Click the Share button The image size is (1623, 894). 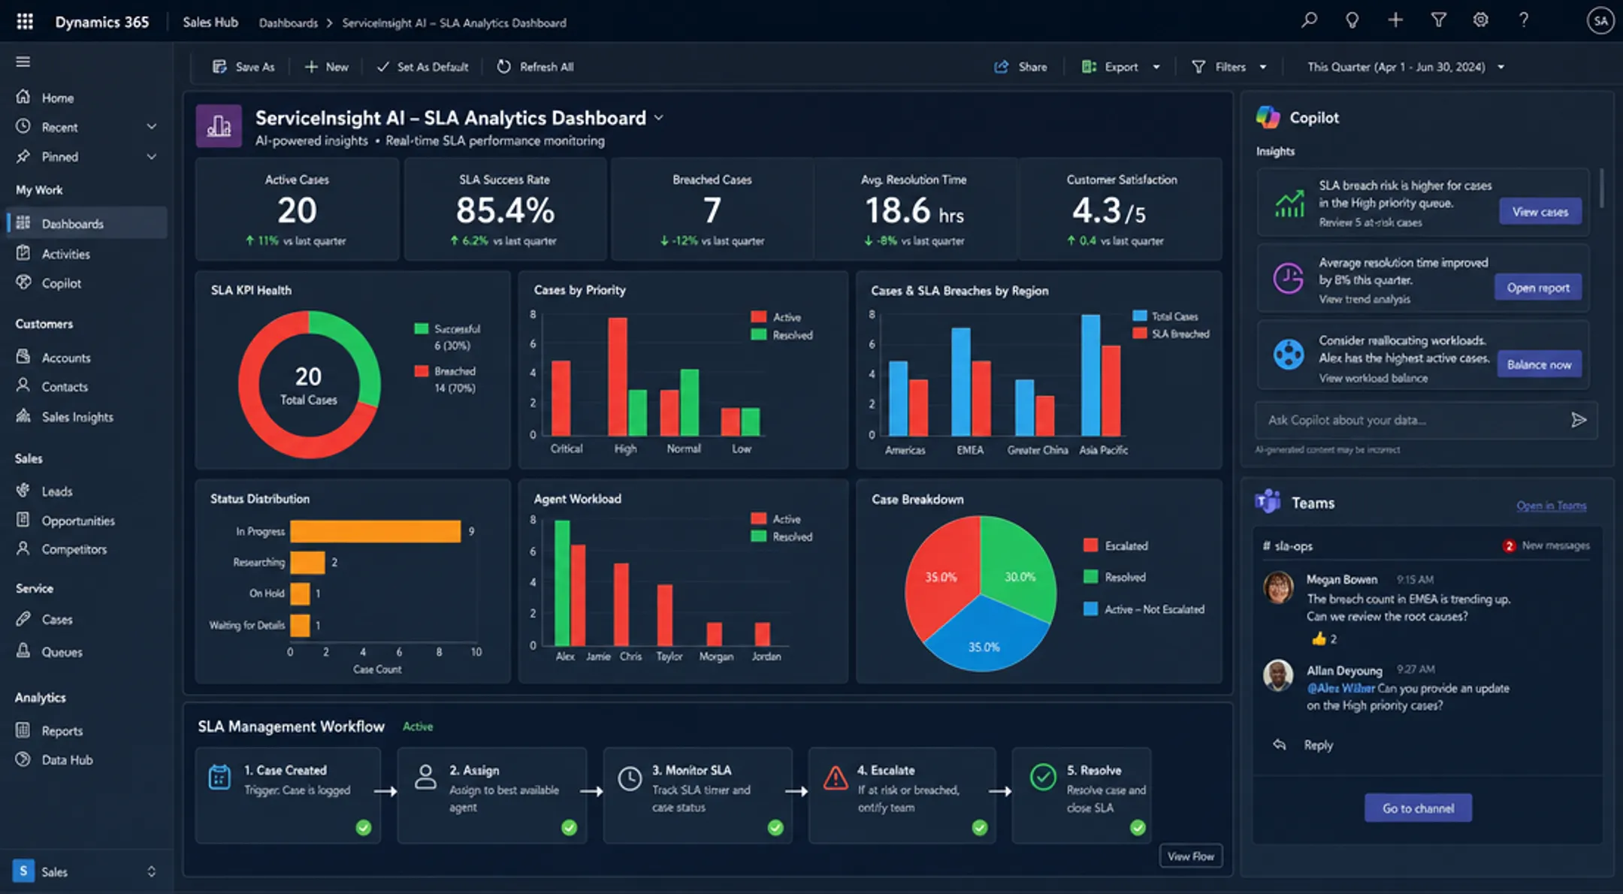(x=1020, y=67)
